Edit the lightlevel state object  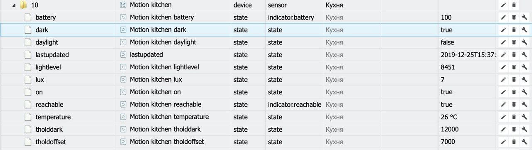503,67
